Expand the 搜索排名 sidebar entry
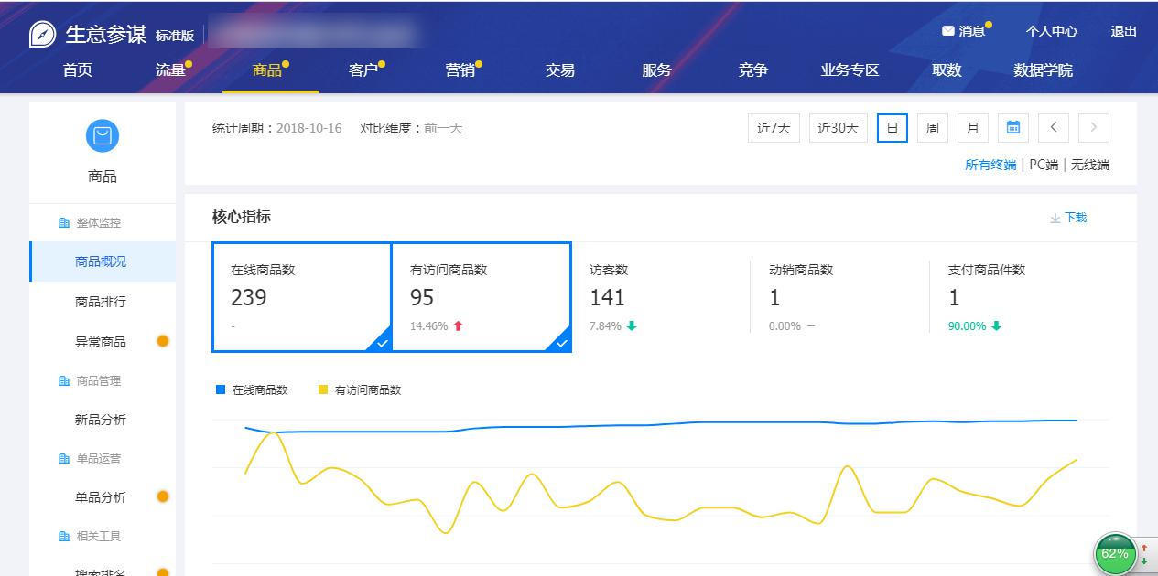 pos(101,571)
